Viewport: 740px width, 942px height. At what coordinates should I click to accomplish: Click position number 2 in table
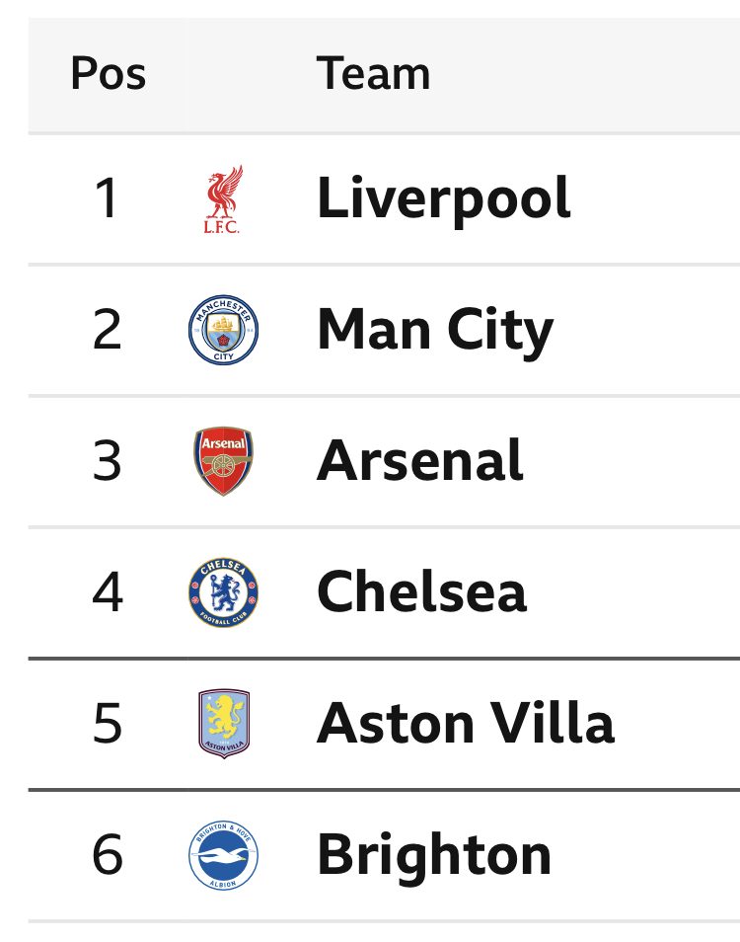(x=107, y=329)
